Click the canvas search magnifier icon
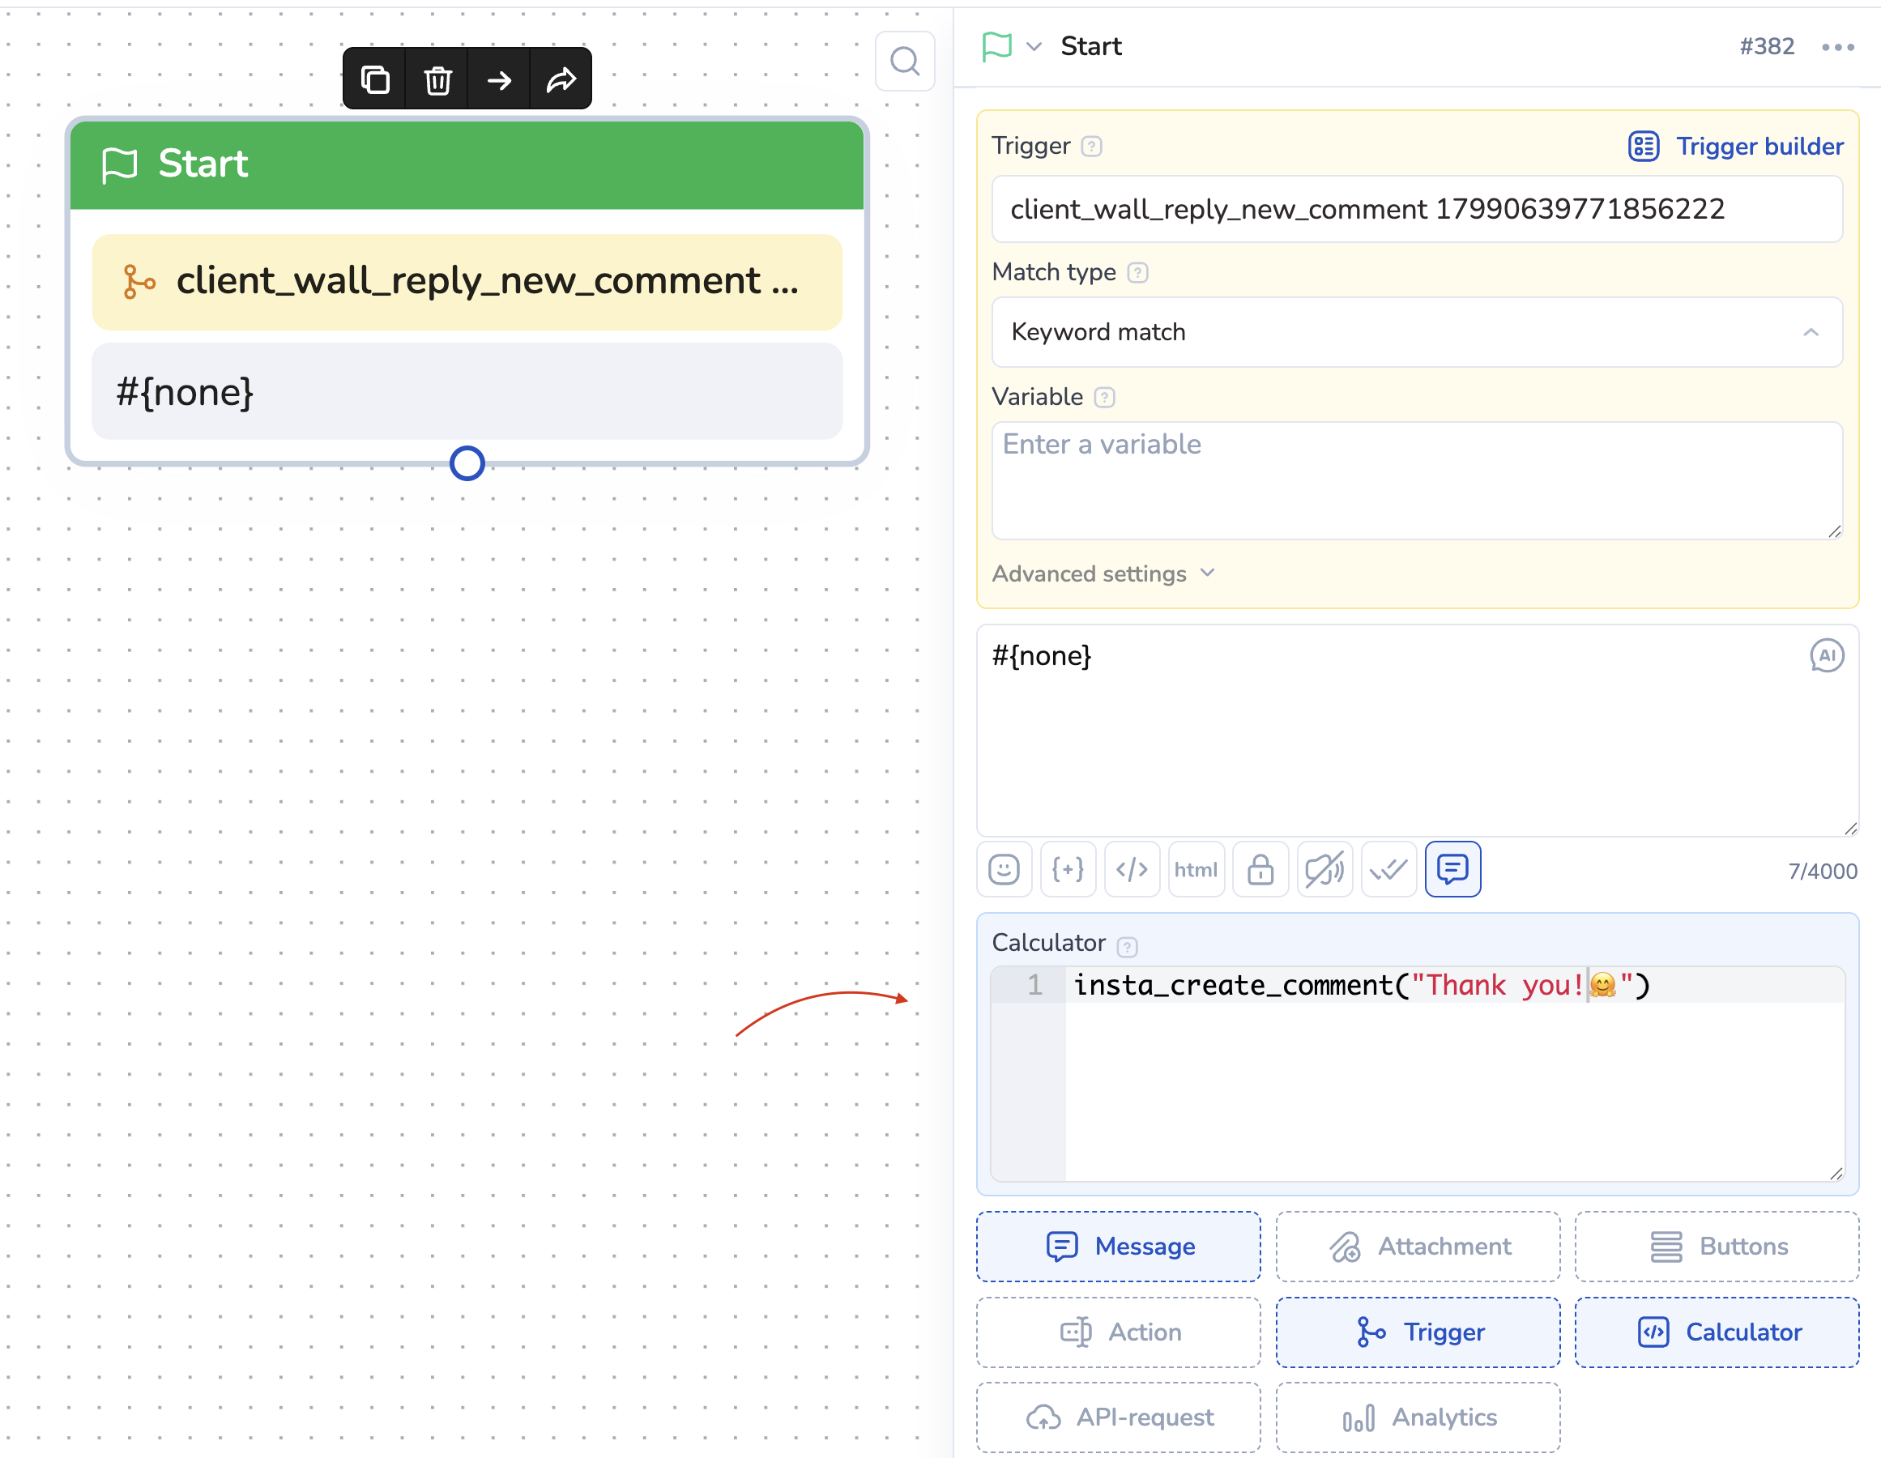 [x=904, y=61]
